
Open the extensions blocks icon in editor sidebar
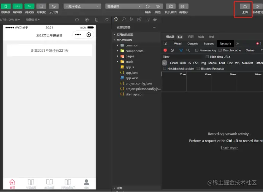pos(139,19)
